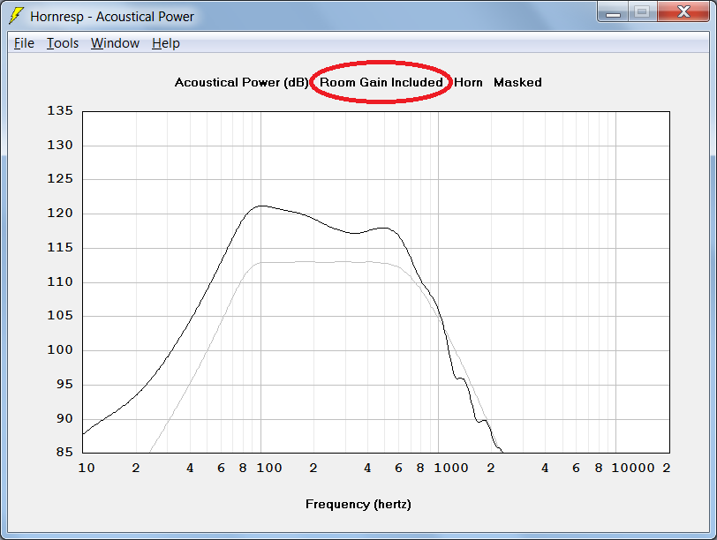
Task: Click the 'Masked' label
Action: (517, 82)
